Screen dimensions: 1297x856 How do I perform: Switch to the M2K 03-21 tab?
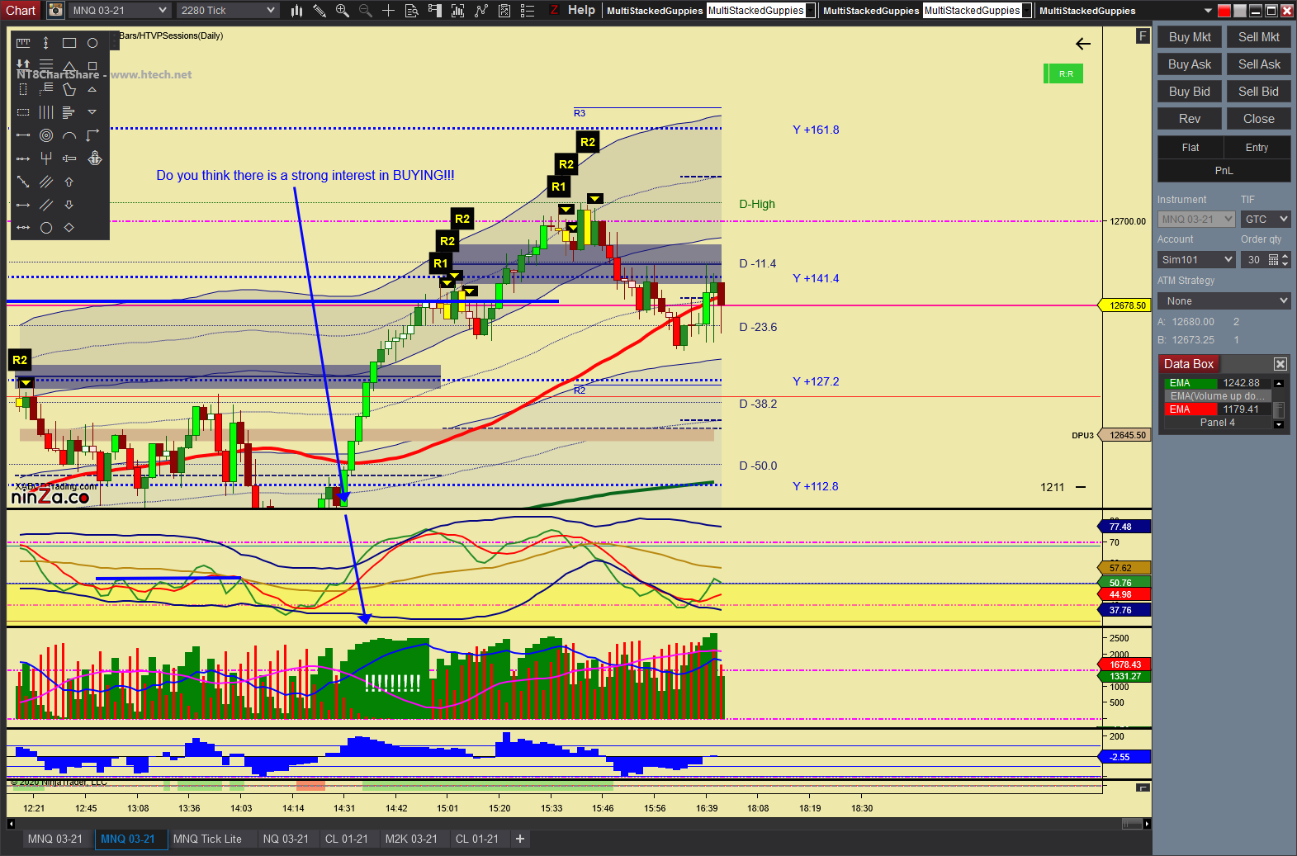click(x=411, y=839)
